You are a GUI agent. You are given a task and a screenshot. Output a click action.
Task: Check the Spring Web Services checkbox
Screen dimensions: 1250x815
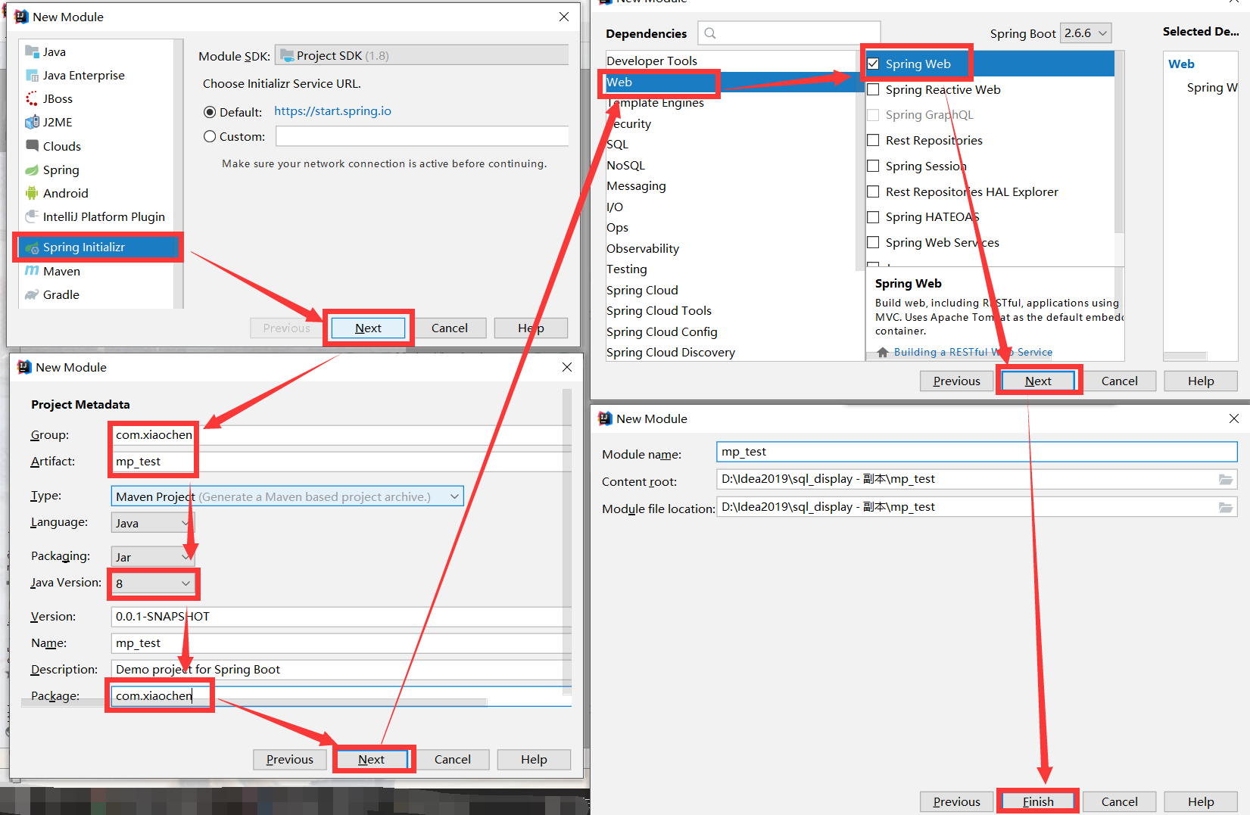click(x=873, y=242)
